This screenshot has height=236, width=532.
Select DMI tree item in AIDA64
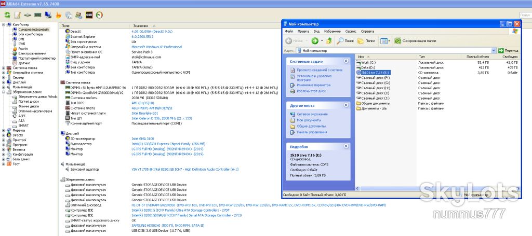[21, 39]
